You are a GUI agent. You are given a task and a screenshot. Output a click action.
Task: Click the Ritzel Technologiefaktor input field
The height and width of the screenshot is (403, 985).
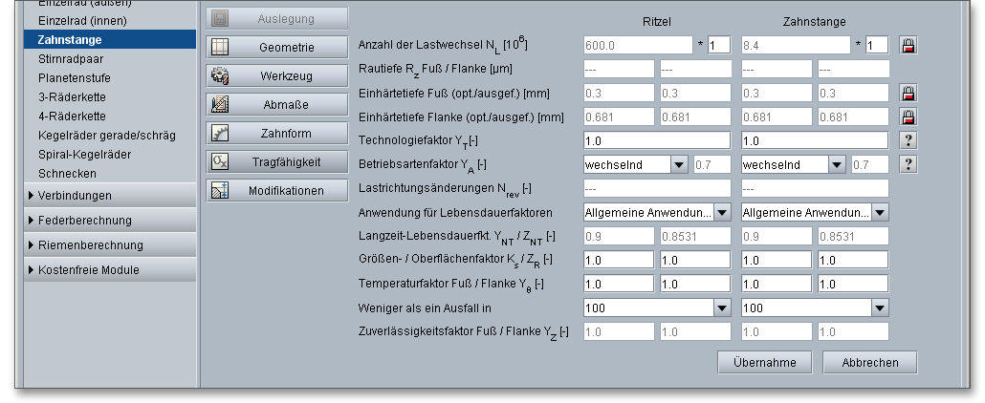[x=657, y=140]
